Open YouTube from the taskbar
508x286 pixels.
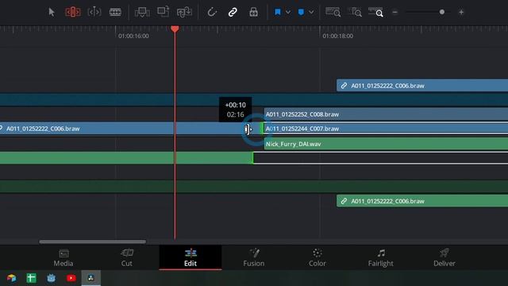coord(71,278)
